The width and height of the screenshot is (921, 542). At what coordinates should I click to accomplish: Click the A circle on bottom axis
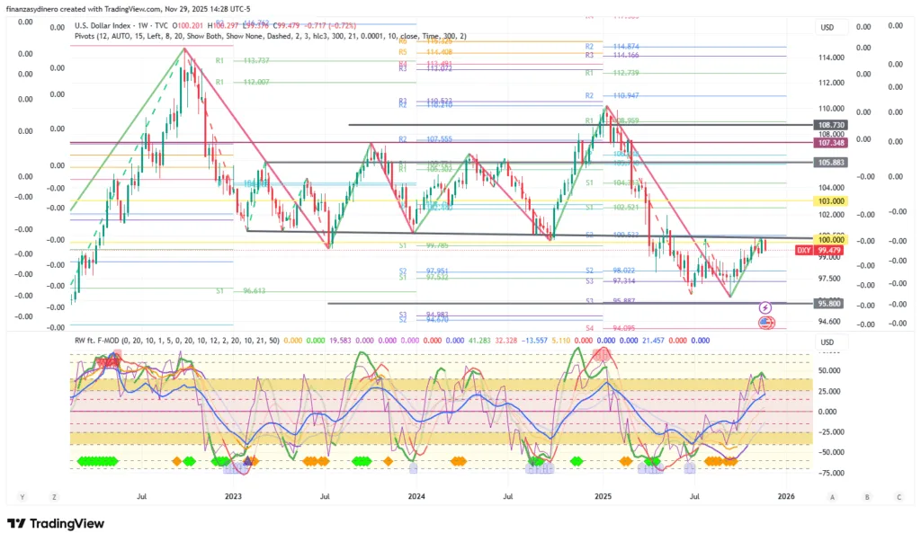[x=833, y=496]
